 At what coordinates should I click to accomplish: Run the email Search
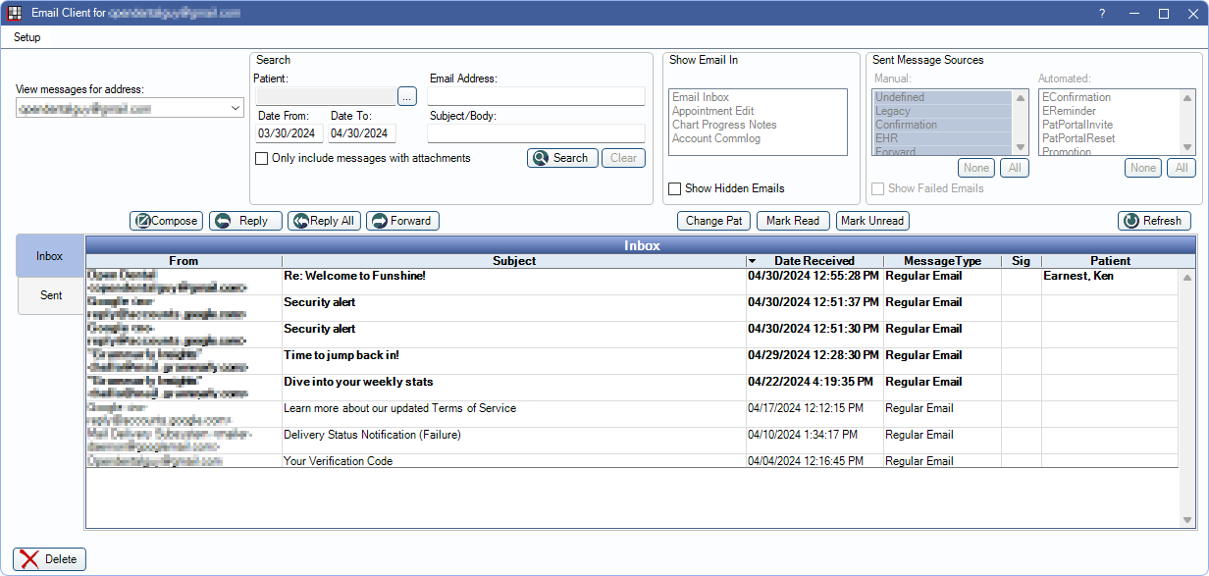(561, 157)
